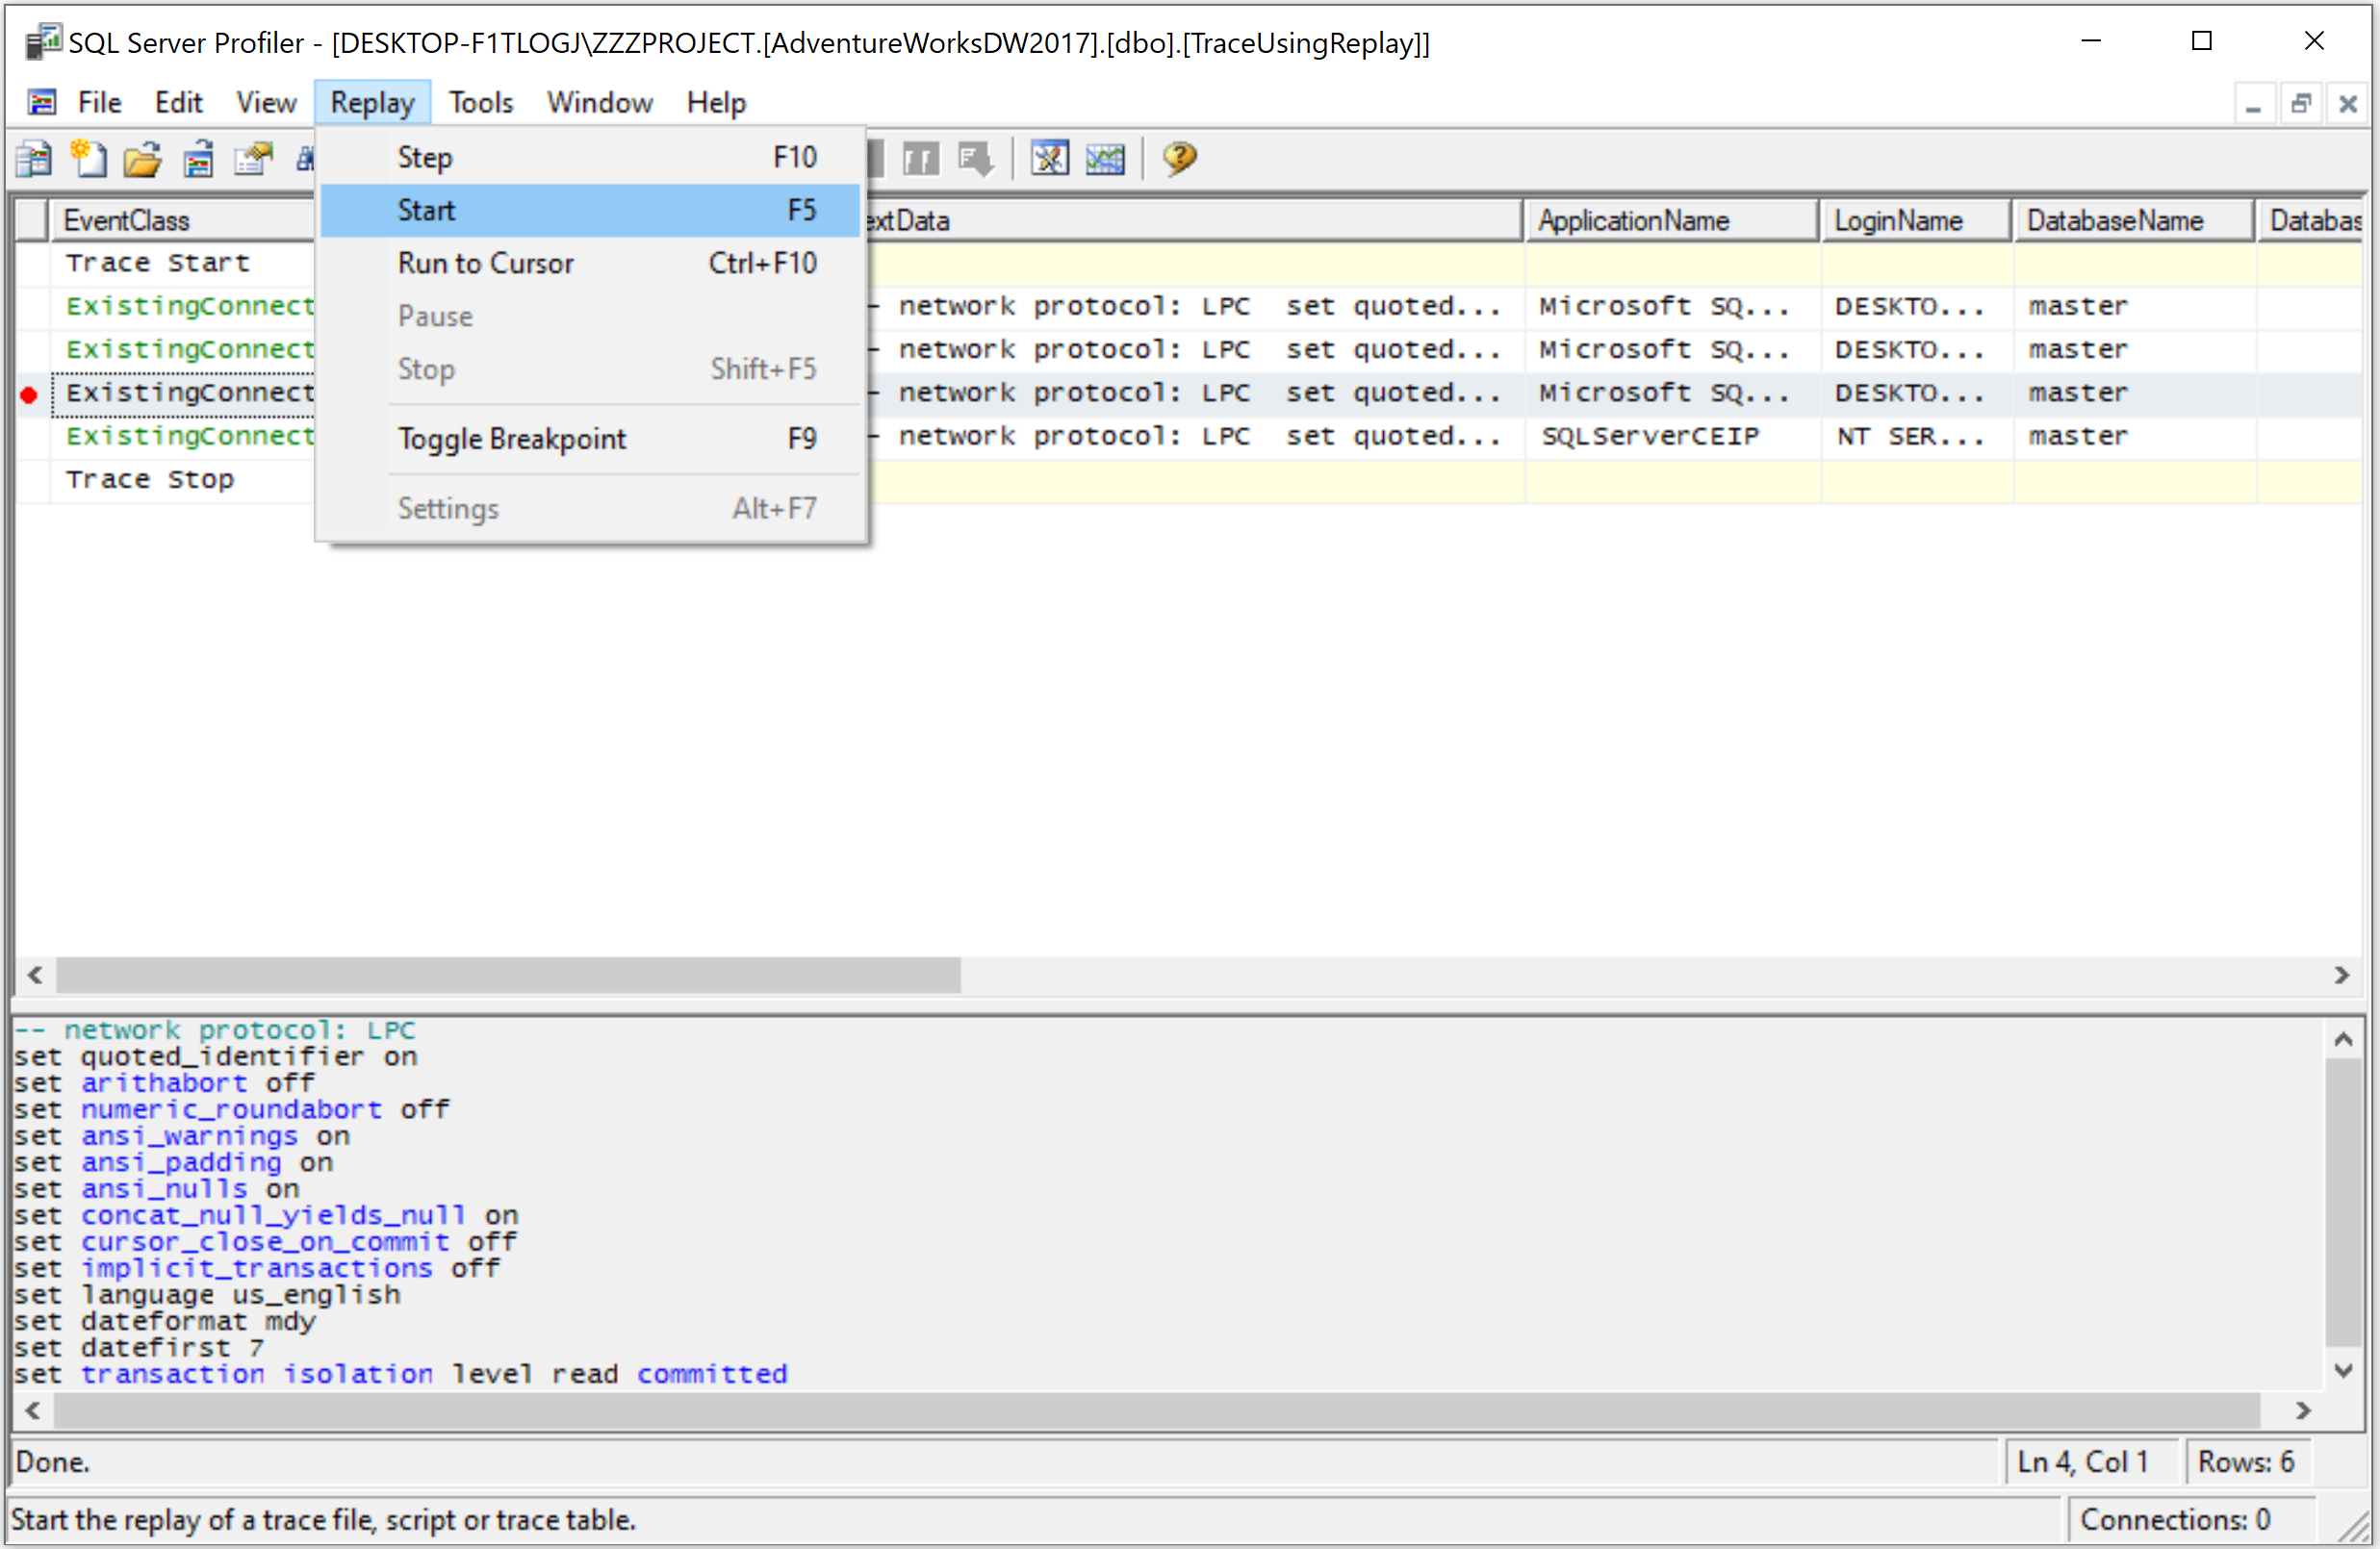Open the File menu
Image resolution: width=2380 pixels, height=1549 pixels.
click(x=99, y=102)
